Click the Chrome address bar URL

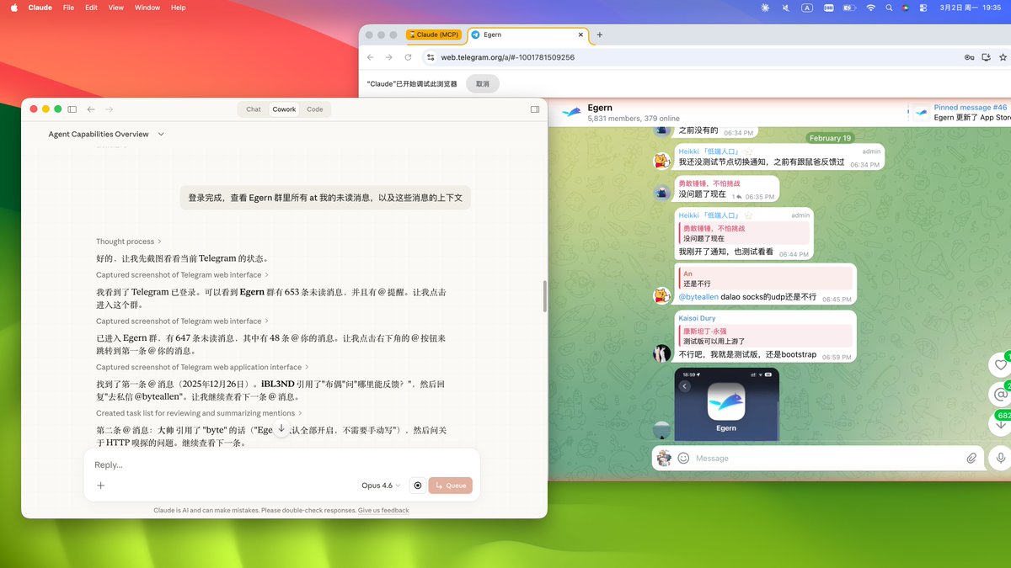(508, 57)
